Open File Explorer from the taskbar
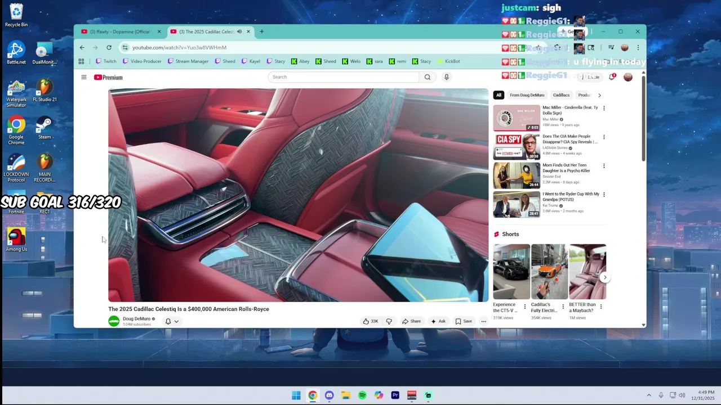Screen dimensions: 721x405 pos(346,395)
